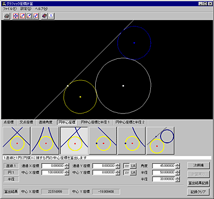This screenshot has height=199, width=214.
Task: Click the eraser toolbar icon
Action: [44, 16]
